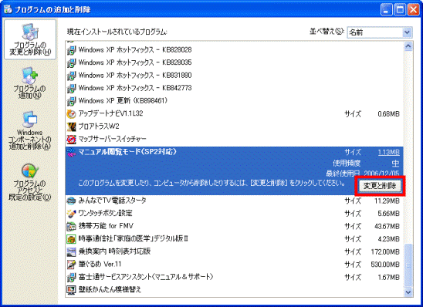
Task: Click icon of hotfix KB842773
Action: click(x=71, y=88)
